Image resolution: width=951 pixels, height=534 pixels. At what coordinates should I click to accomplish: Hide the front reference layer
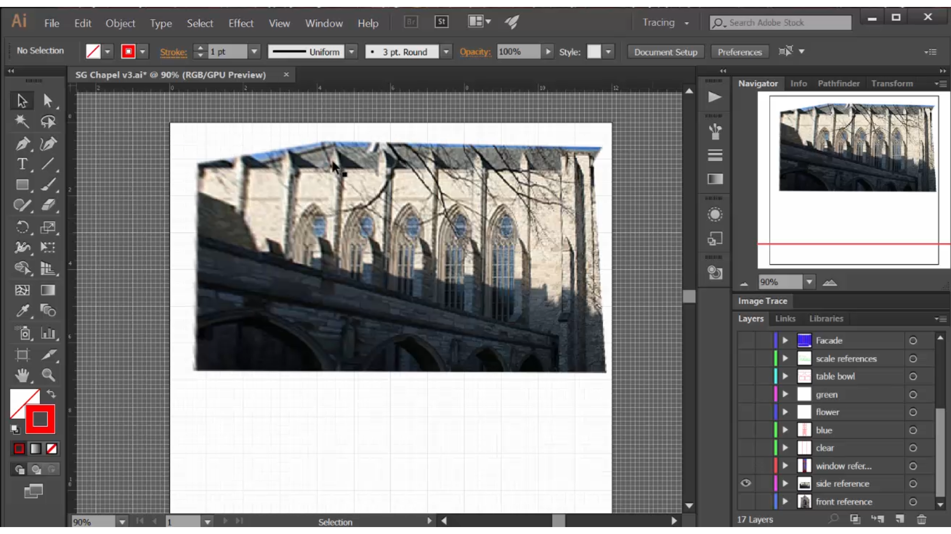tap(745, 501)
